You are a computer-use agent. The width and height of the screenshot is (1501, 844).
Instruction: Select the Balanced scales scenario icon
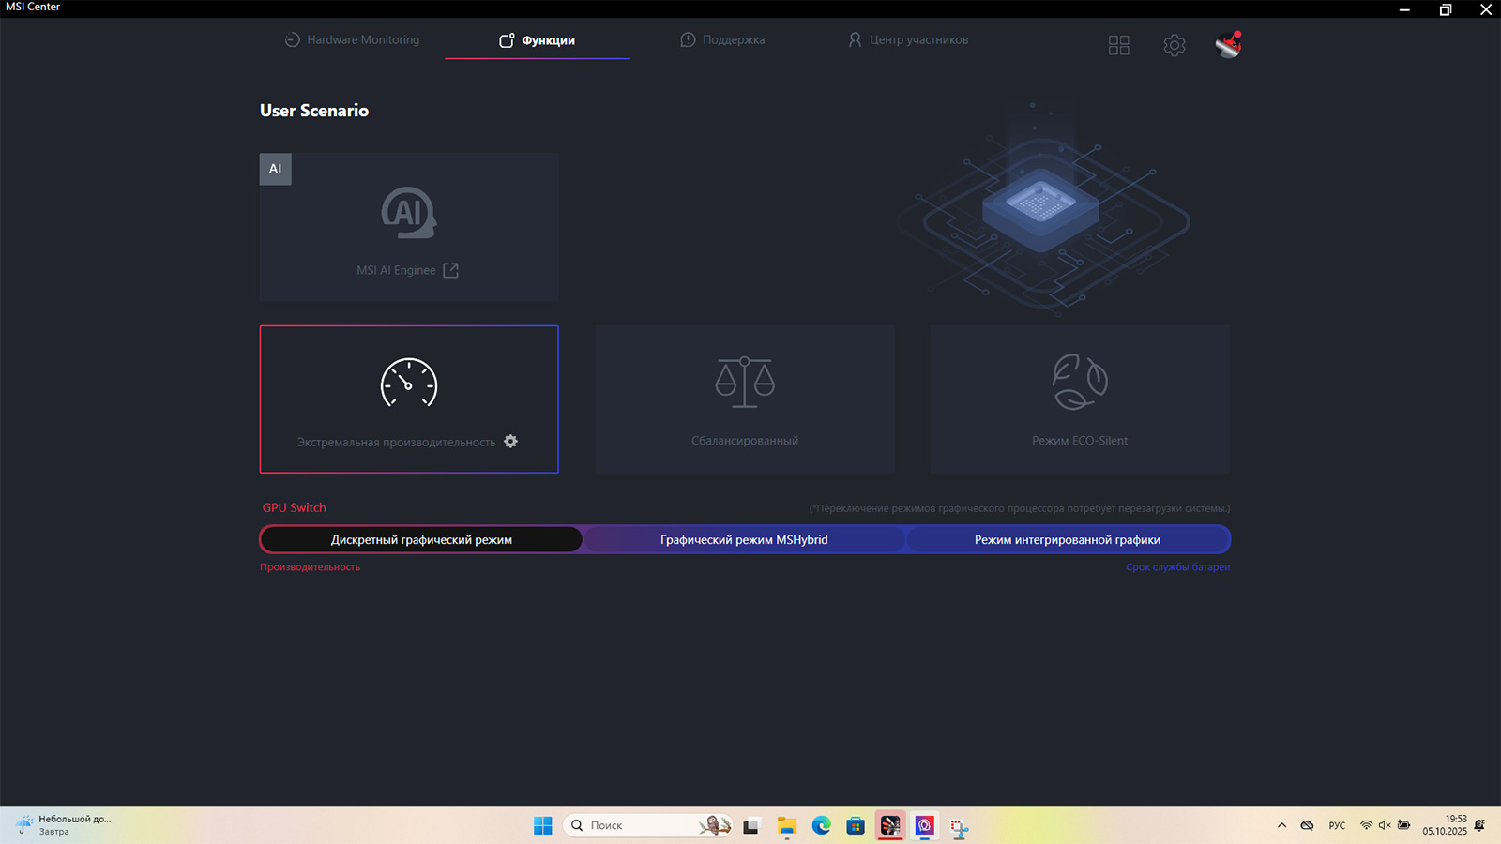[x=744, y=382]
